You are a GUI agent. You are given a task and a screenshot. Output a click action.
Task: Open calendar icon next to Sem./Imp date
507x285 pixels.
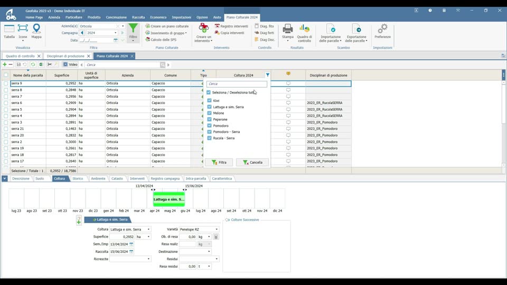point(132,244)
